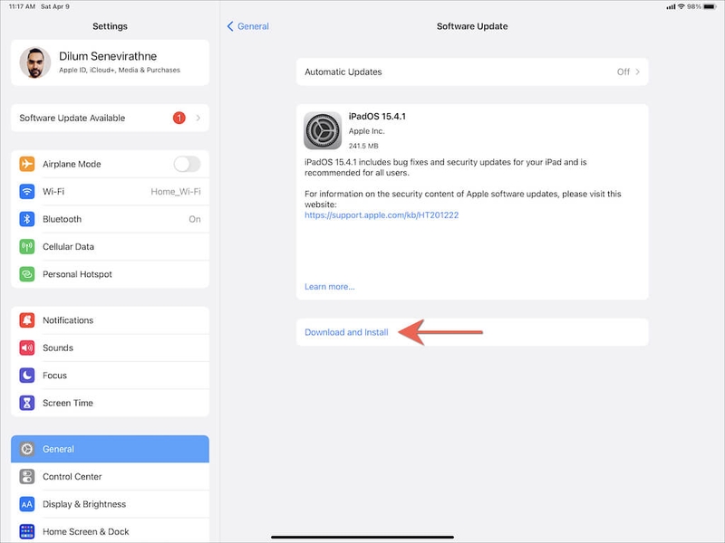The width and height of the screenshot is (725, 543).
Task: Open the support.apple.com HT201222 link
Action: (382, 215)
